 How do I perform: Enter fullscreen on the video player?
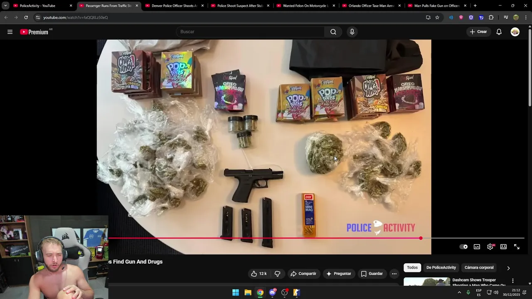[x=517, y=247]
